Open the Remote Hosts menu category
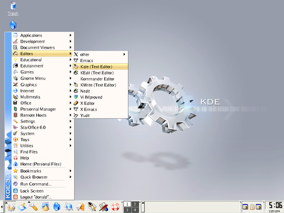 pyautogui.click(x=43, y=115)
